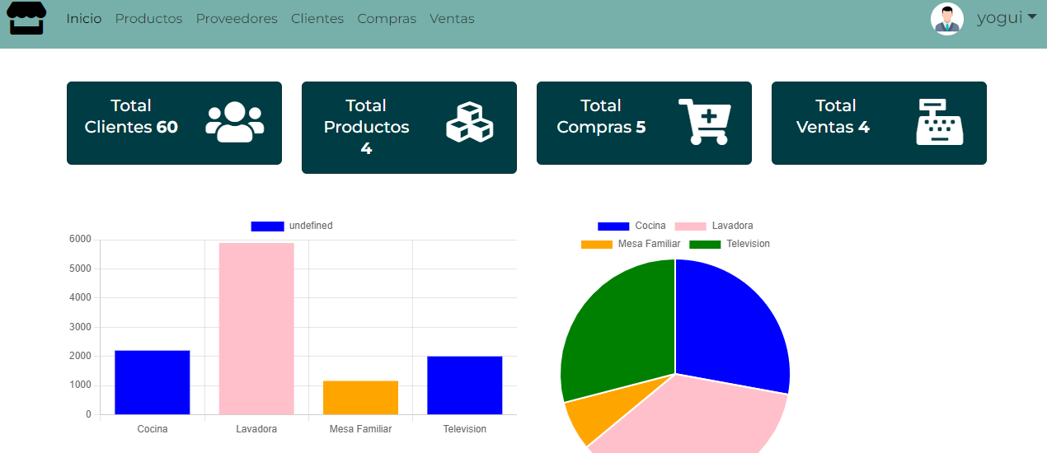
Task: Click the Mesa Familiar axis label under bars
Action: (x=360, y=429)
